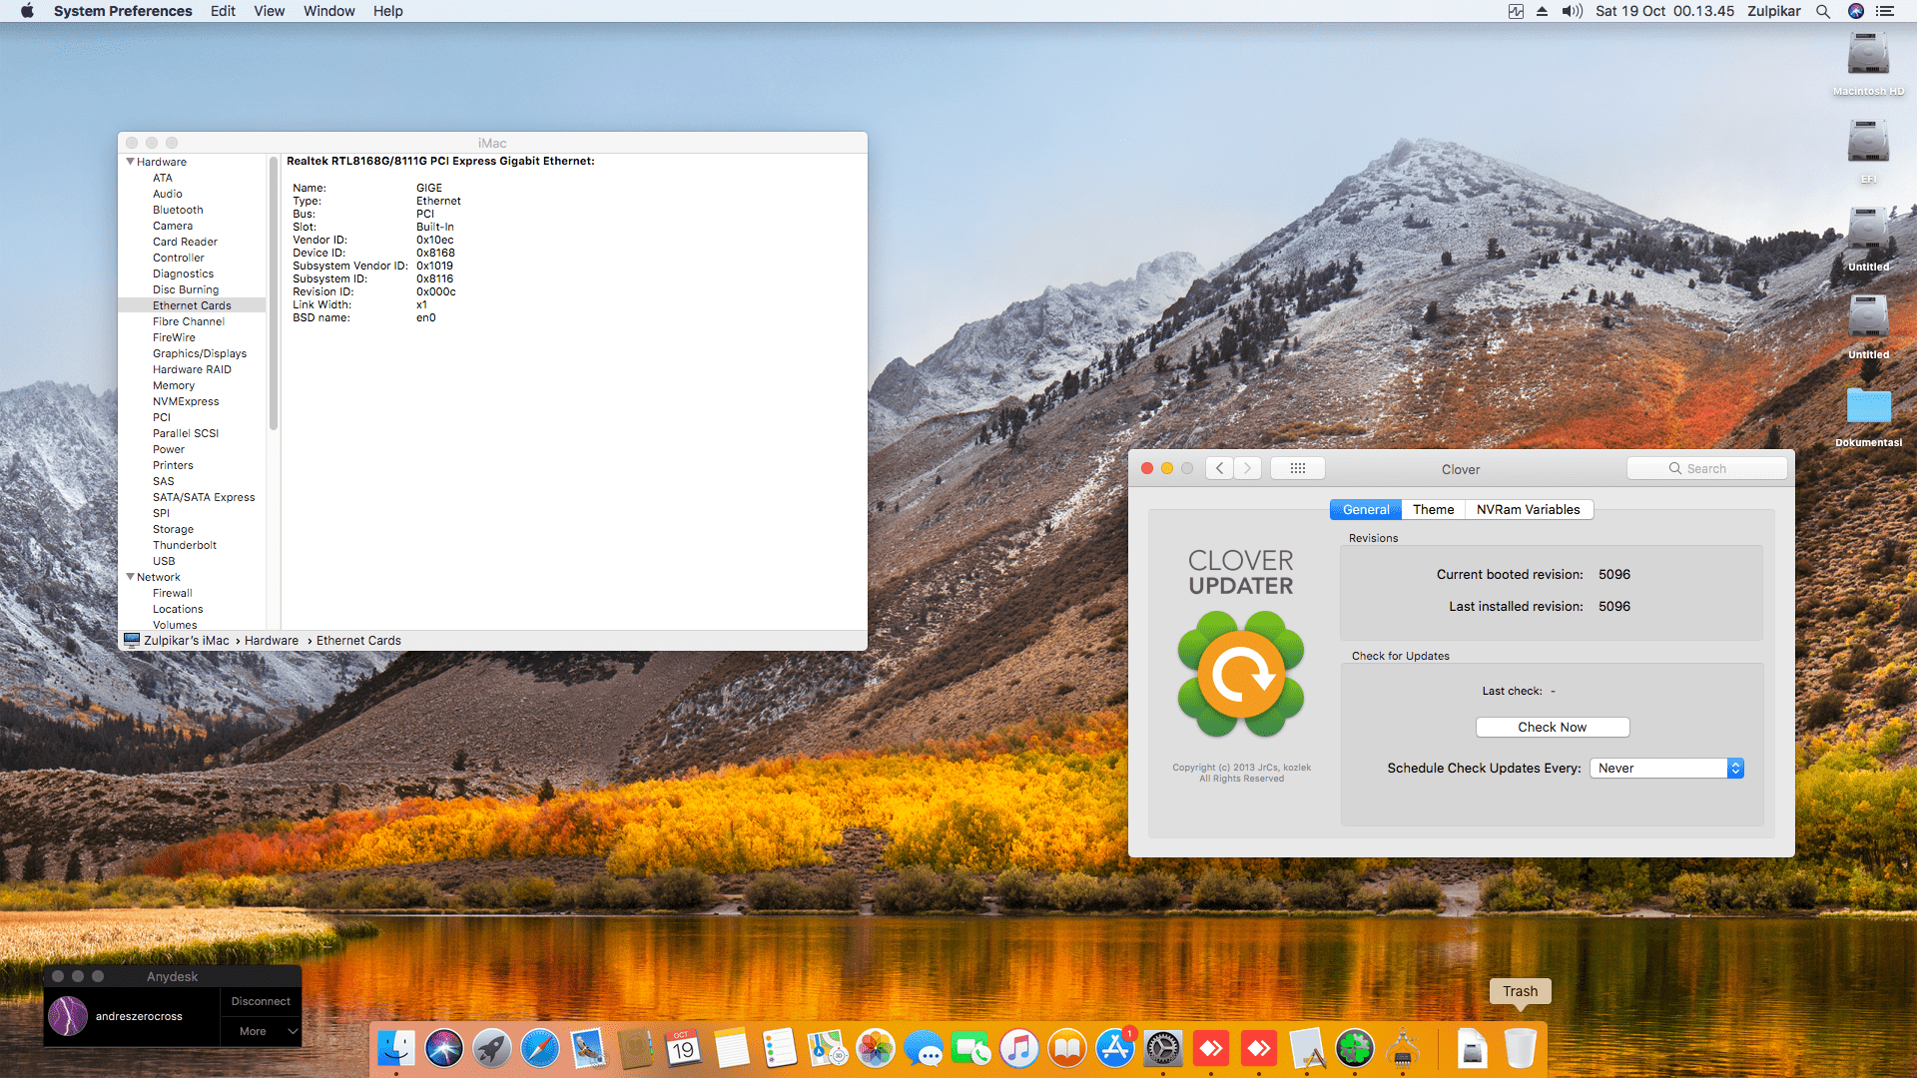
Task: Open System Preferences gear in Dock
Action: pos(1163,1049)
